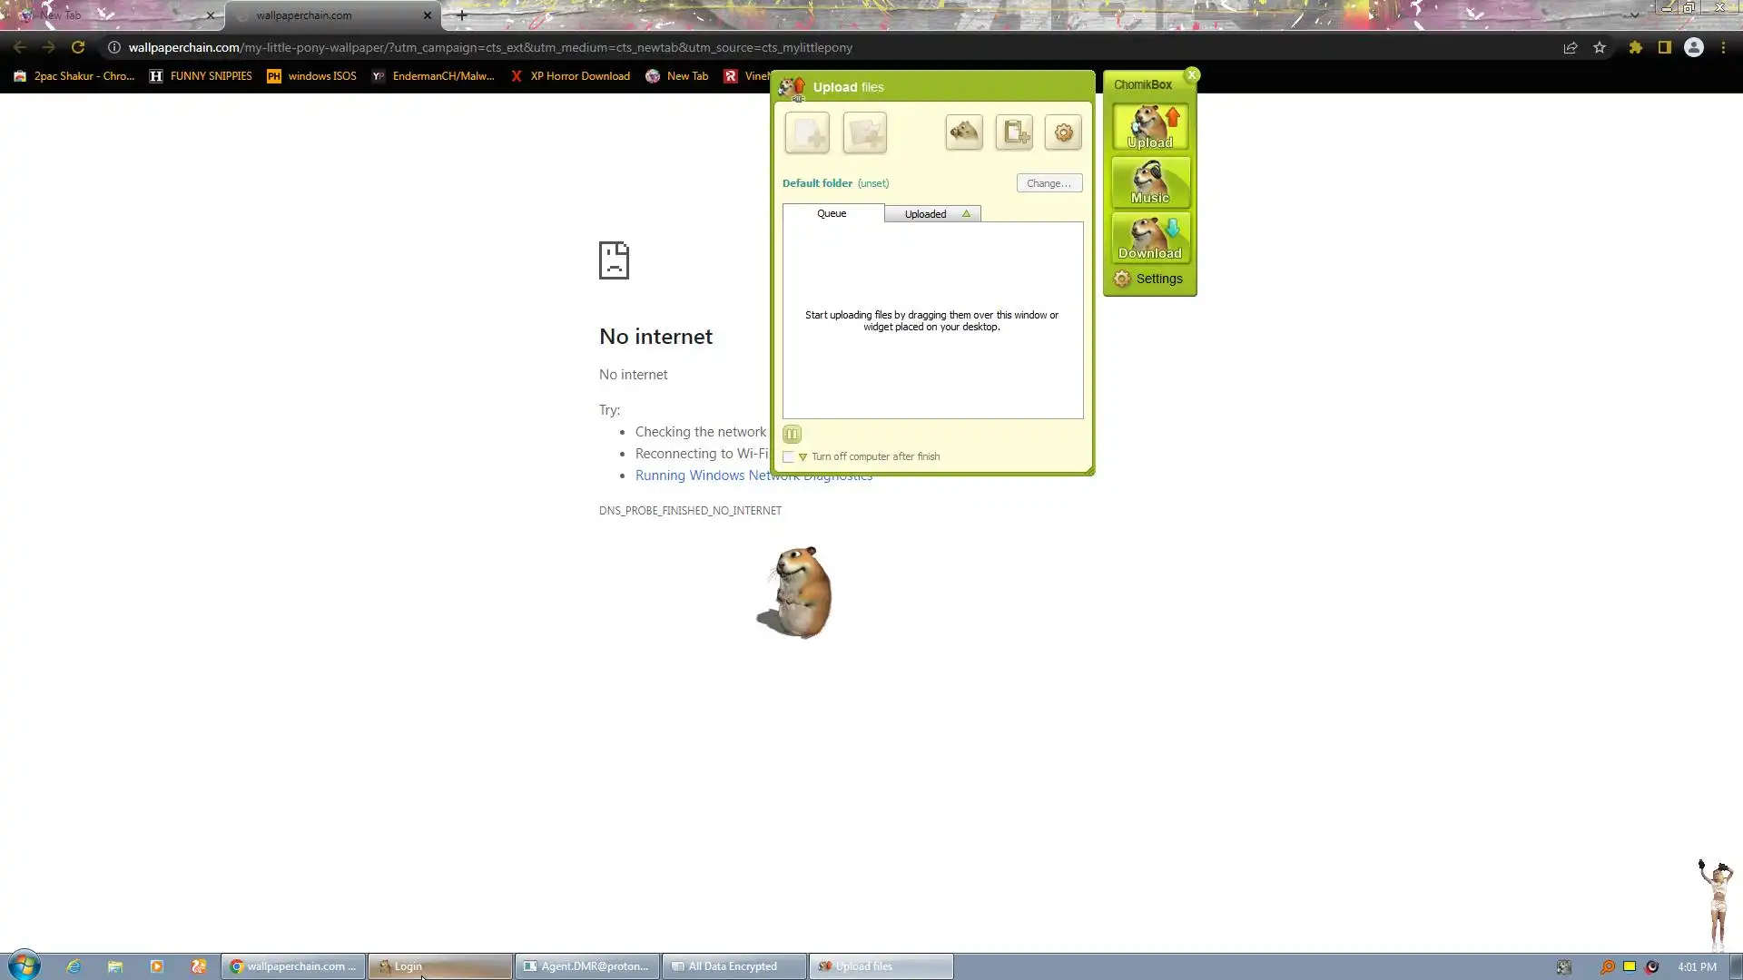Click the paste from clipboard icon
This screenshot has width=1743, height=980.
1014,132
